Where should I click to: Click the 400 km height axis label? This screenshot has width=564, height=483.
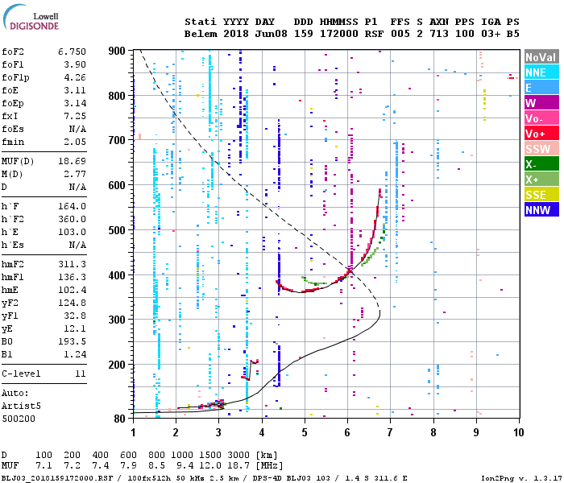tap(117, 275)
